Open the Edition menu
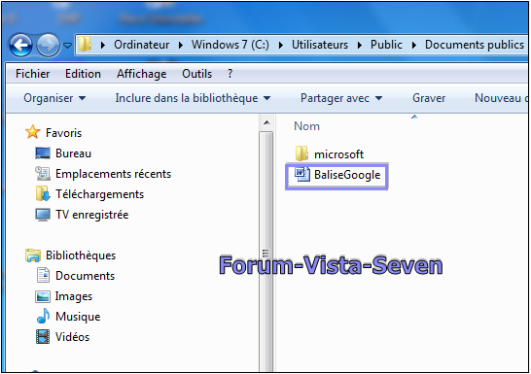The height and width of the screenshot is (374, 531). 83,74
